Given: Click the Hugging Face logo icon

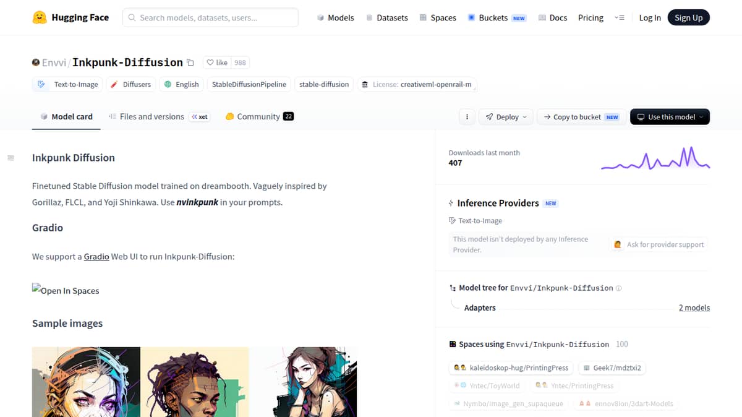Looking at the screenshot, I should pos(40,17).
